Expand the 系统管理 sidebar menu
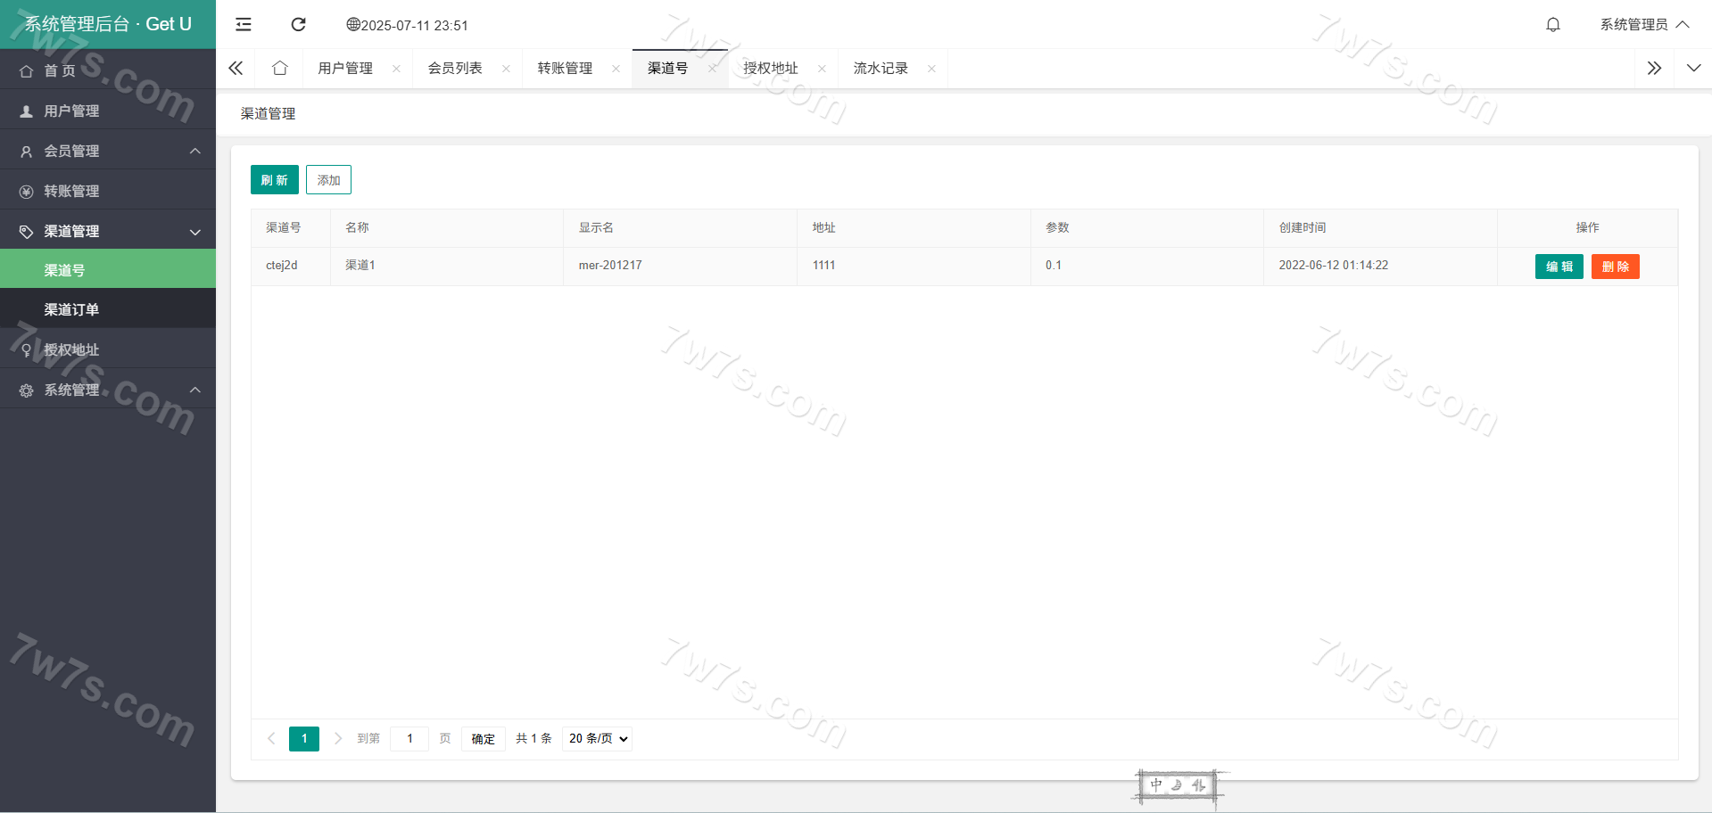This screenshot has height=813, width=1712. click(x=107, y=390)
